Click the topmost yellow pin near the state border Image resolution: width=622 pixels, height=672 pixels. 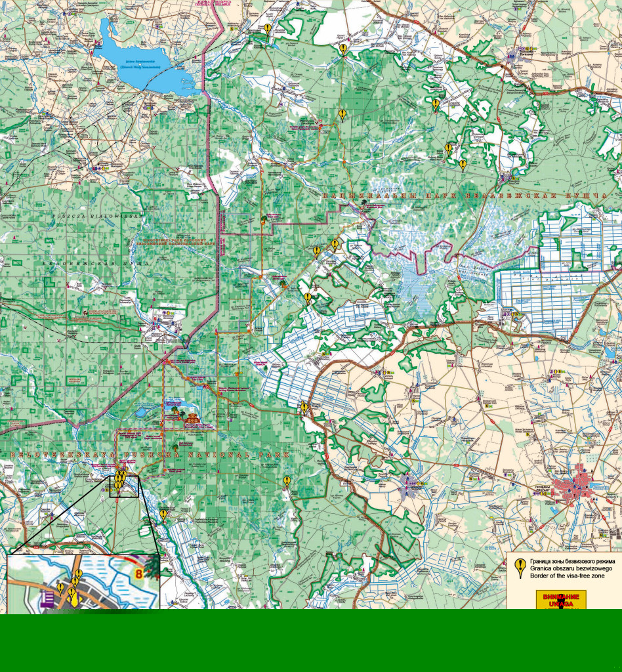click(268, 29)
